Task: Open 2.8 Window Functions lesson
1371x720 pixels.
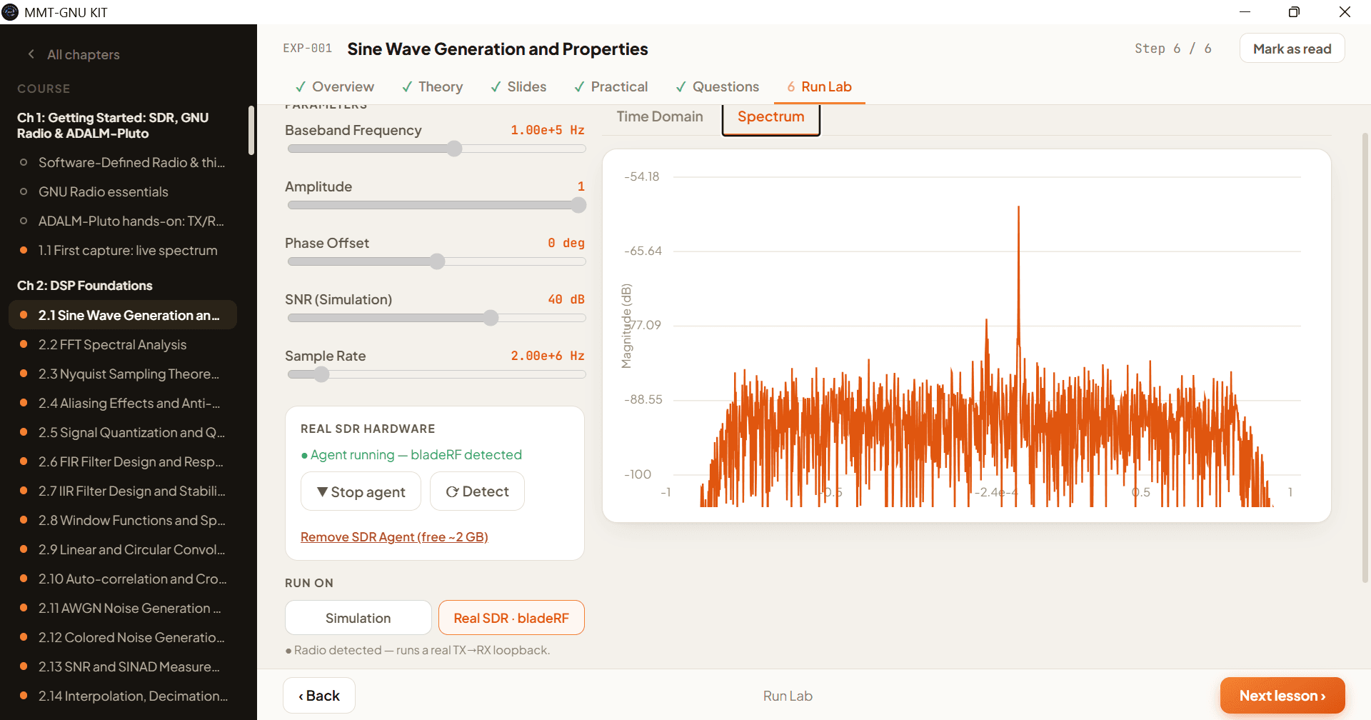Action: coord(123,520)
